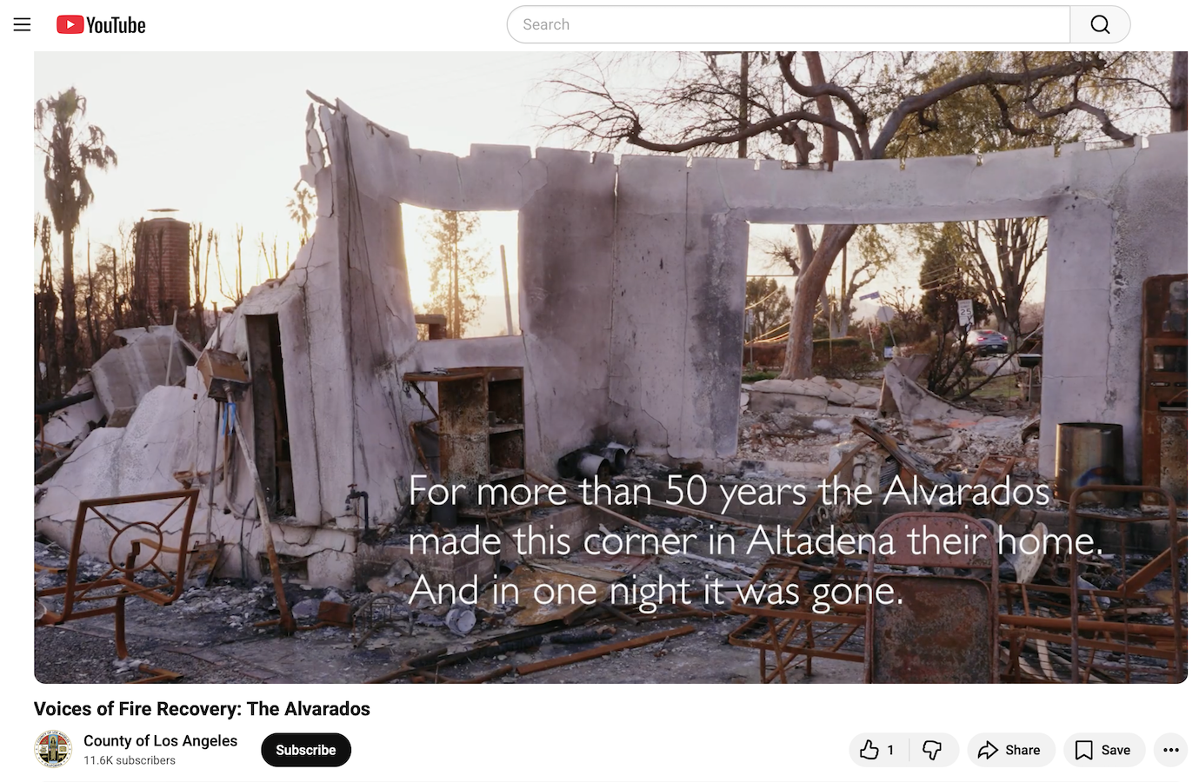Dislike the video with thumbs down
Screen dimensions: 1199x782
[932, 750]
